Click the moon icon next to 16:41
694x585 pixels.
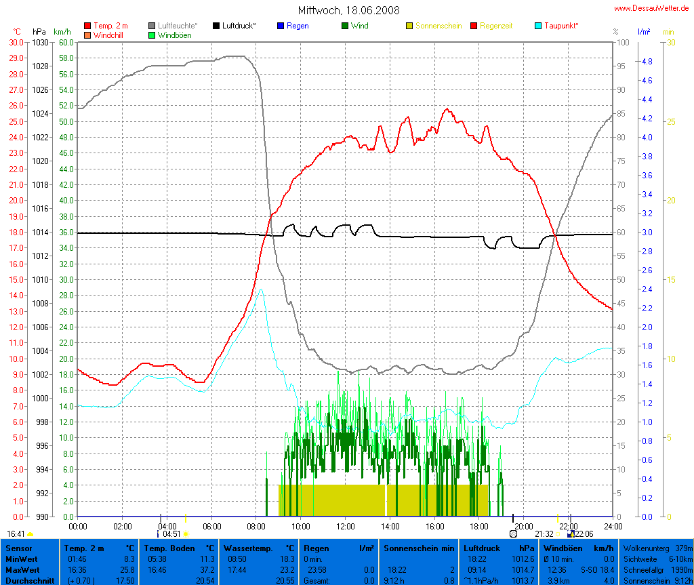pyautogui.click(x=30, y=534)
